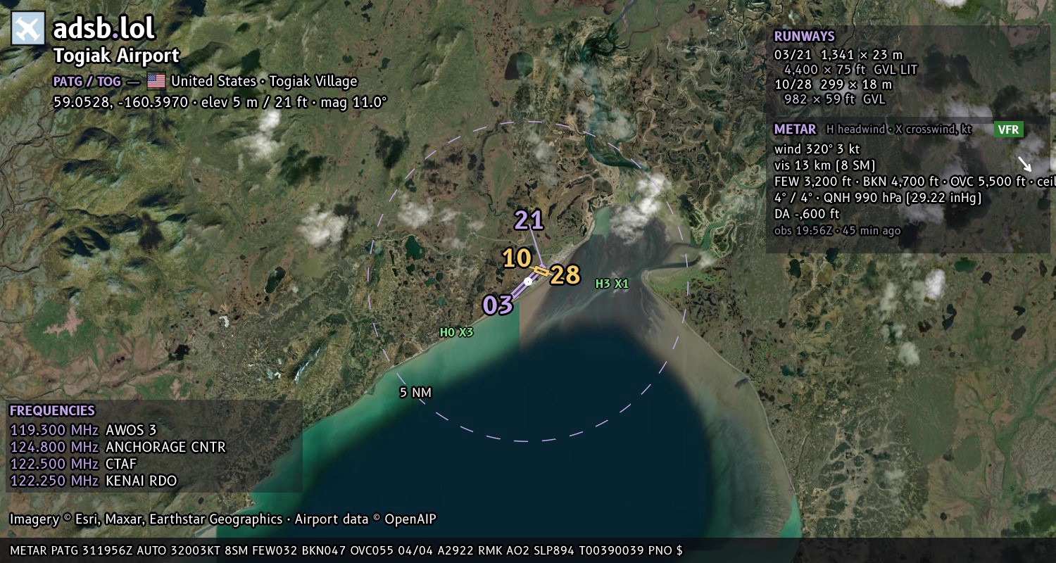Screen dimensions: 1056x563
Task: Click the 122.250 MHz KENAI RDO frequency
Action: pyautogui.click(x=94, y=481)
